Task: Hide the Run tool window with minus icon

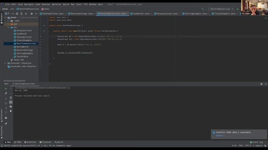Action: pyautogui.click(x=266, y=84)
